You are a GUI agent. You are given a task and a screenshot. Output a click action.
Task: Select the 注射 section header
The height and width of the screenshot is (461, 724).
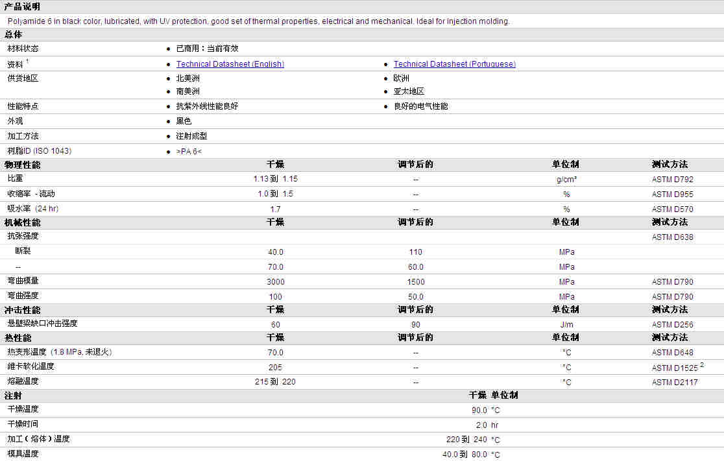click(13, 396)
